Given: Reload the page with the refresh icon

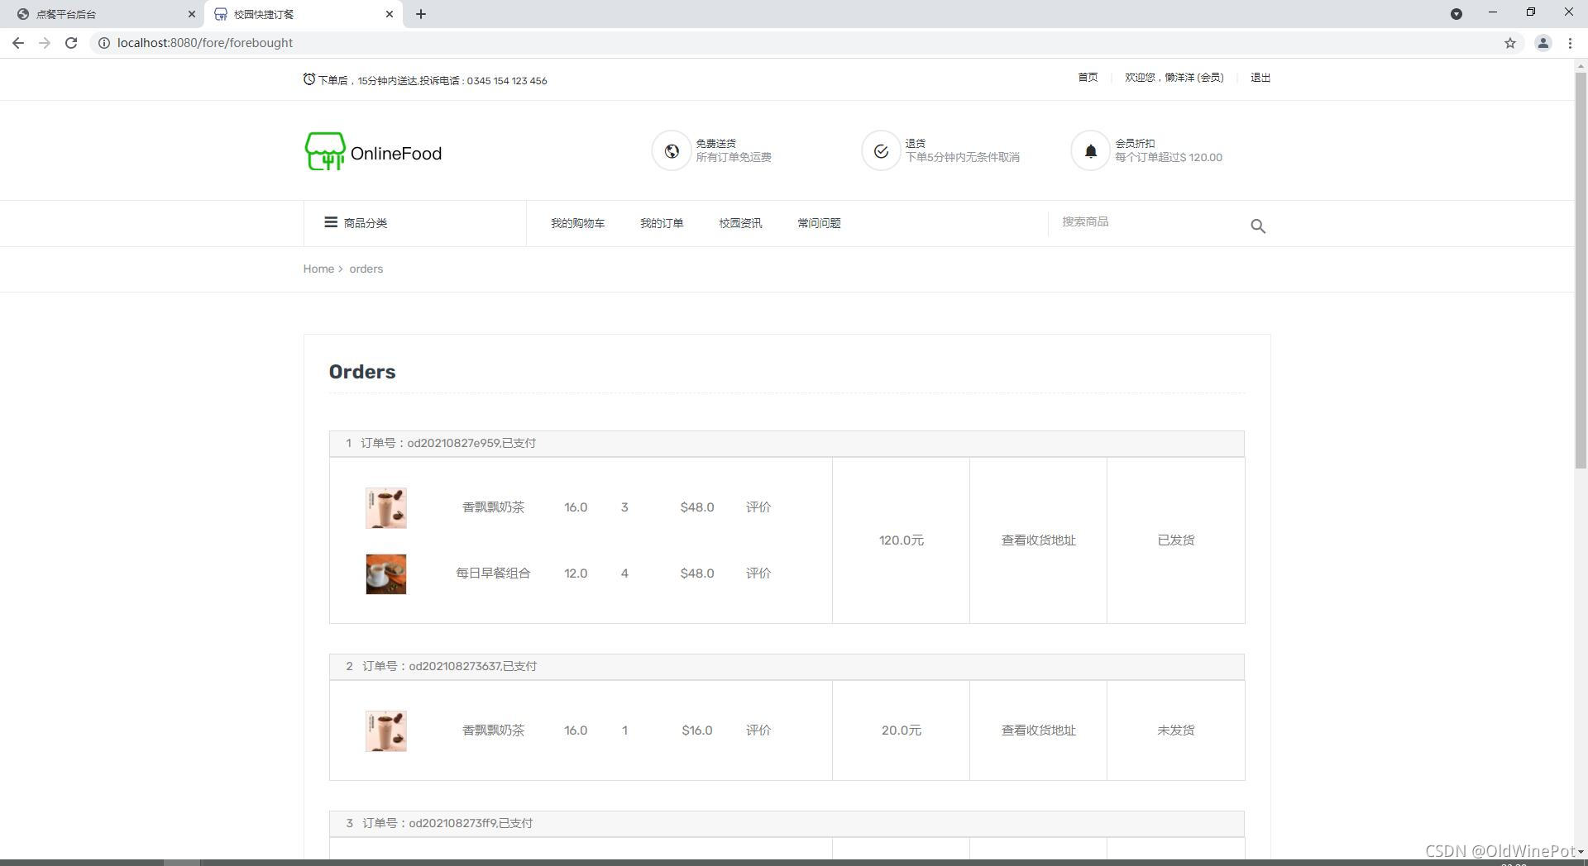Looking at the screenshot, I should click(x=71, y=43).
